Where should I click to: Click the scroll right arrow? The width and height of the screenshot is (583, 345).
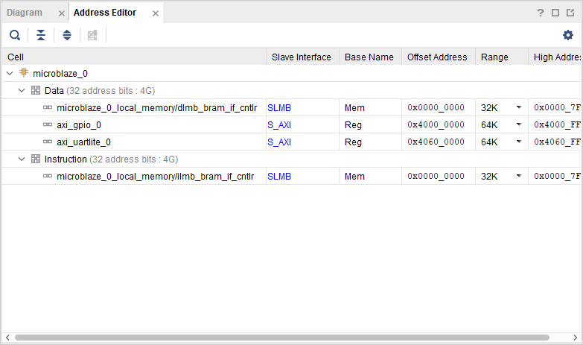pyautogui.click(x=576, y=338)
